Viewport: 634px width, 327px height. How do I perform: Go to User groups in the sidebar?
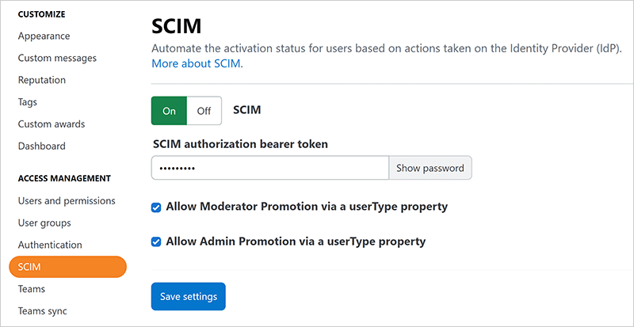click(44, 223)
